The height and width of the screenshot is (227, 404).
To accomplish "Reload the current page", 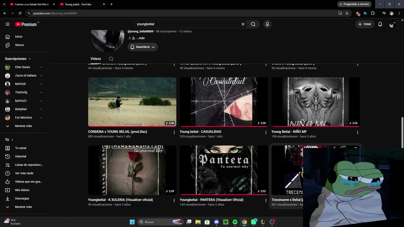I will (x=20, y=13).
